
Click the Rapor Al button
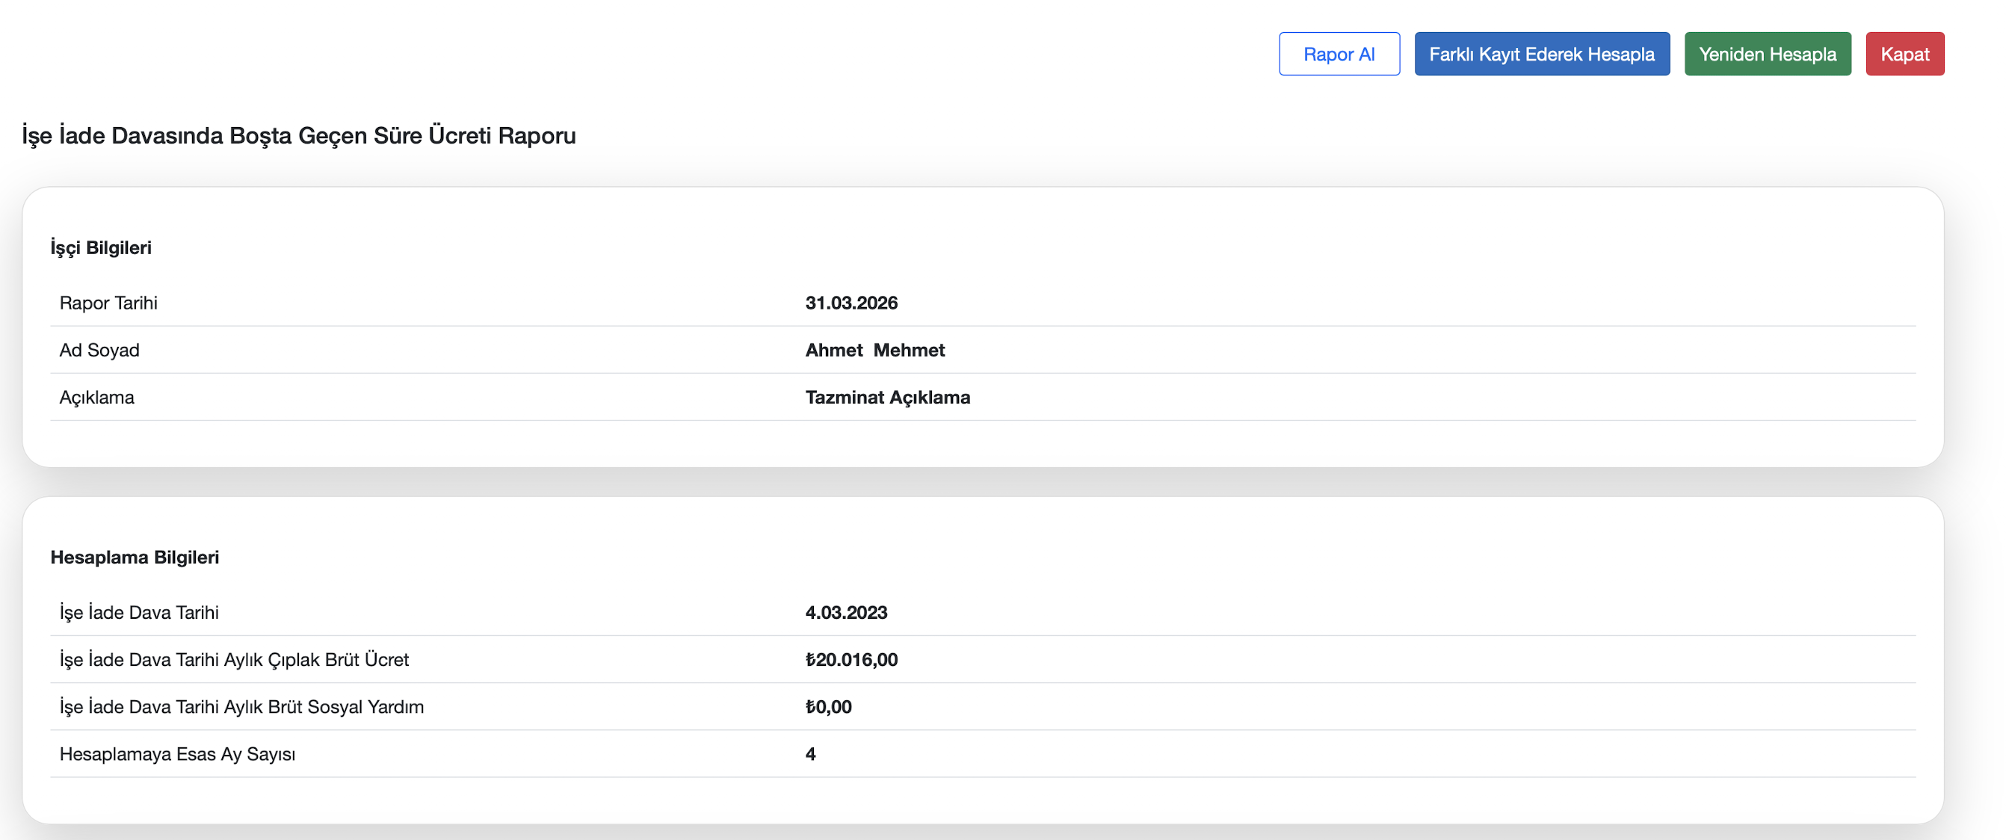1339,54
